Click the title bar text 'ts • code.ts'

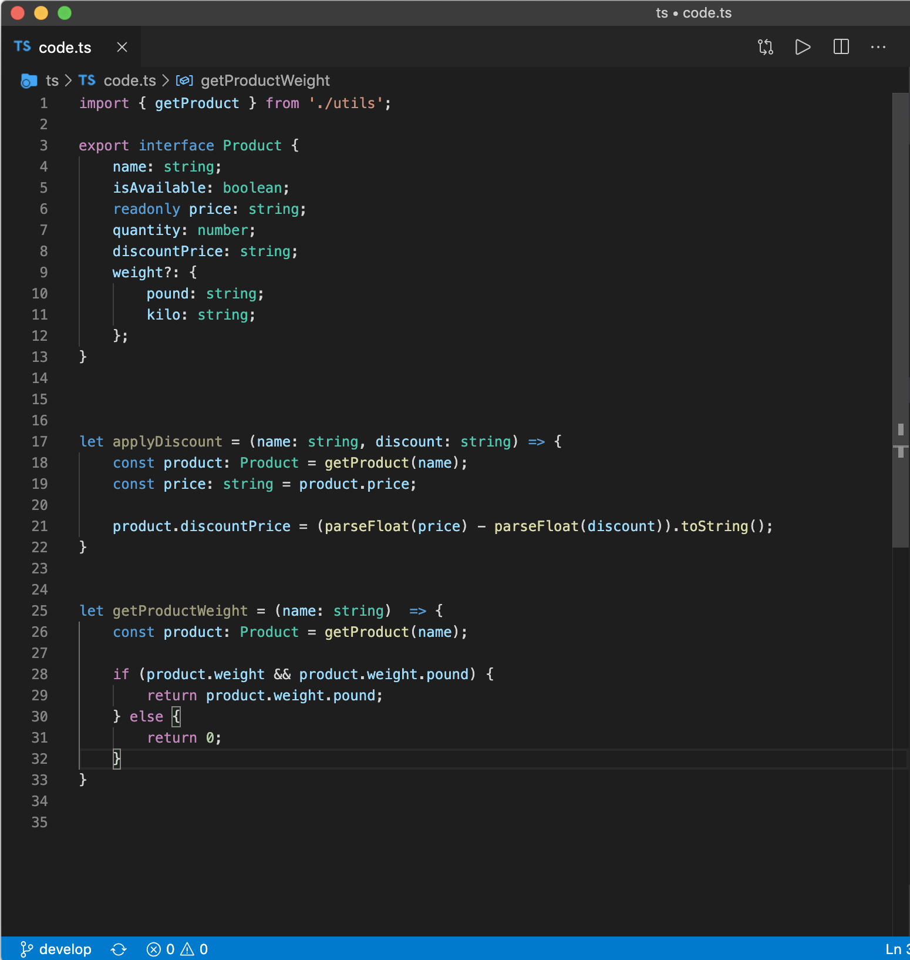pyautogui.click(x=694, y=13)
